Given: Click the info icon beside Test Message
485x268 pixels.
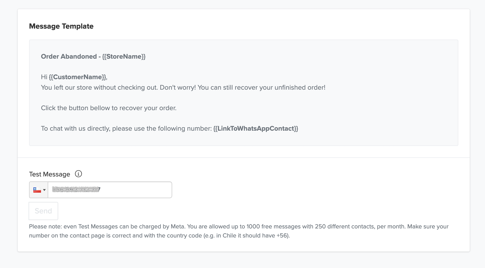Looking at the screenshot, I should coord(78,174).
